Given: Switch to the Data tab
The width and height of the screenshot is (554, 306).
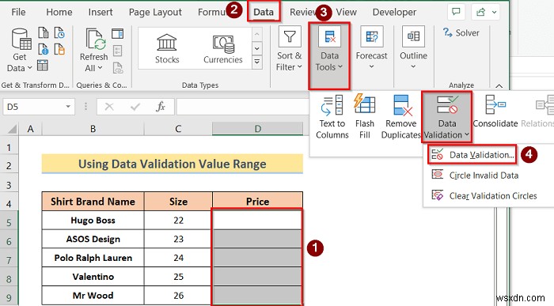Looking at the screenshot, I should pyautogui.click(x=264, y=12).
